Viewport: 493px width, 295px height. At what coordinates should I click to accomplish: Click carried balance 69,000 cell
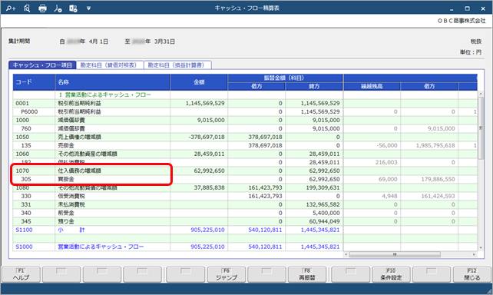coord(372,179)
